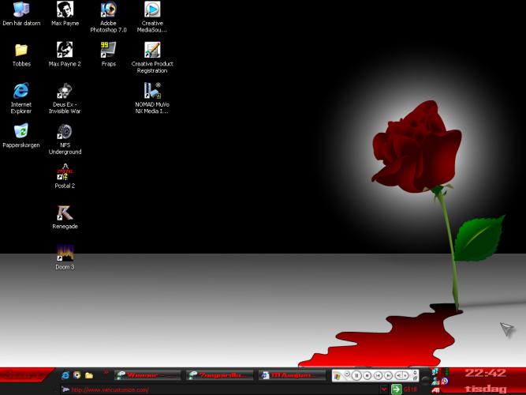Click Internet Explorer in quick launch bar
Viewport: 526px width, 395px height.
pyautogui.click(x=65, y=374)
